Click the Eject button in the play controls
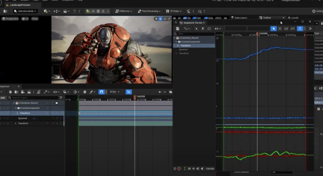The height and width of the screenshot is (176, 323). 103,11
